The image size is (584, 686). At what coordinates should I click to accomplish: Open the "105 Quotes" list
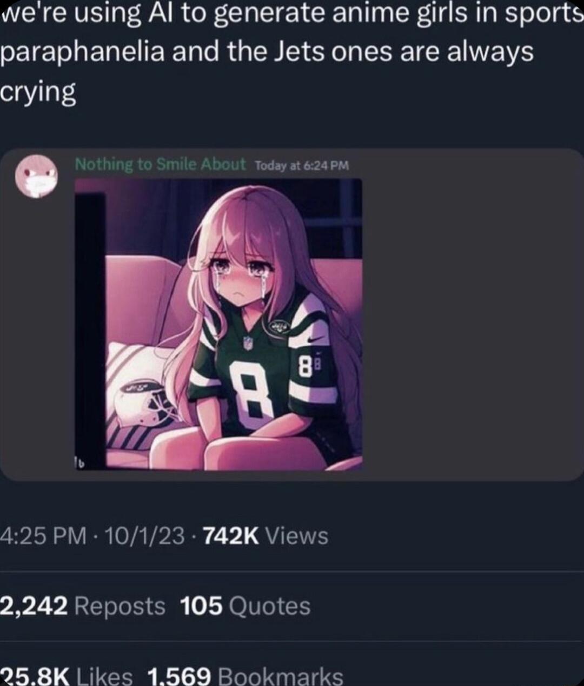[x=245, y=606]
